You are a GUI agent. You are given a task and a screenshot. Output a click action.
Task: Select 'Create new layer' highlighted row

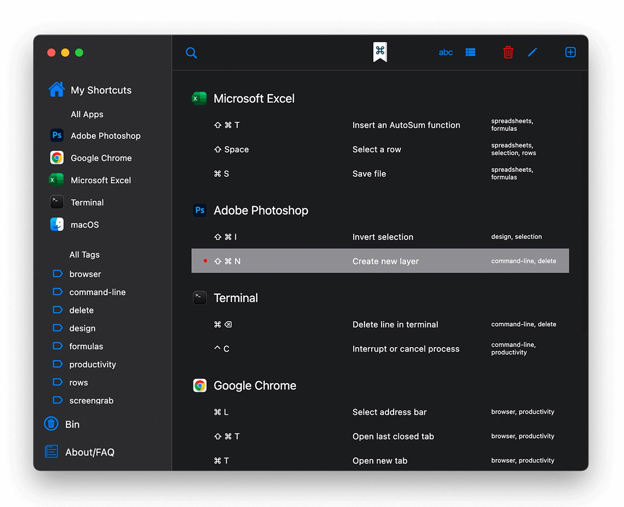click(380, 261)
